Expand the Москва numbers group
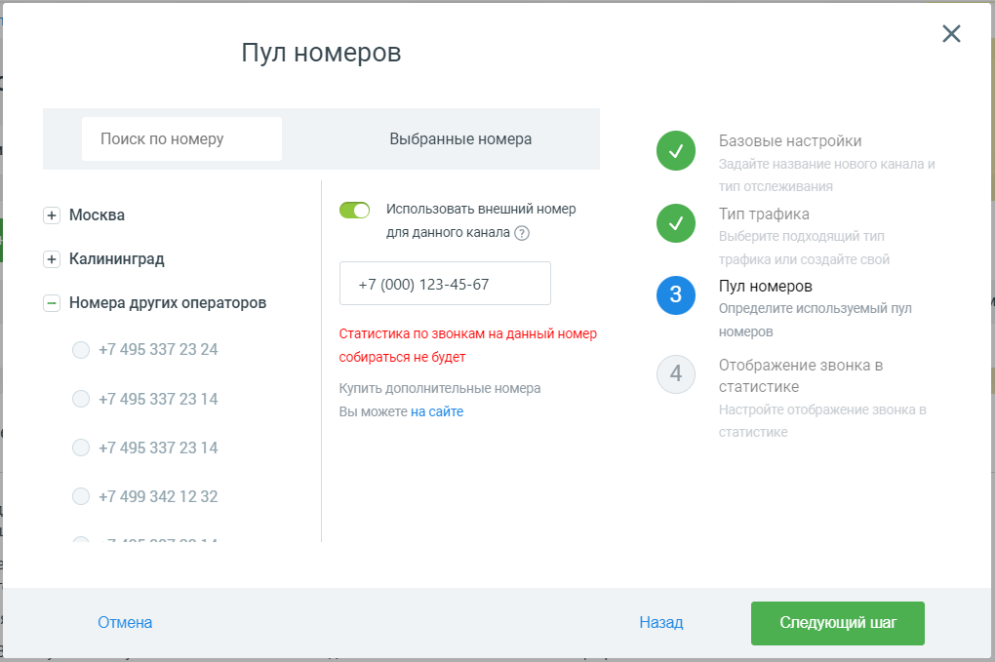 [x=52, y=215]
